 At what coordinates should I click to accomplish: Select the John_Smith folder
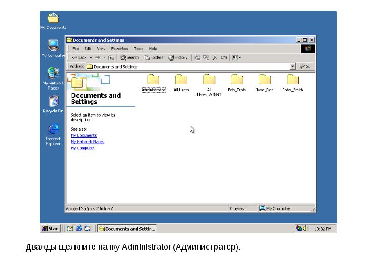293,83
